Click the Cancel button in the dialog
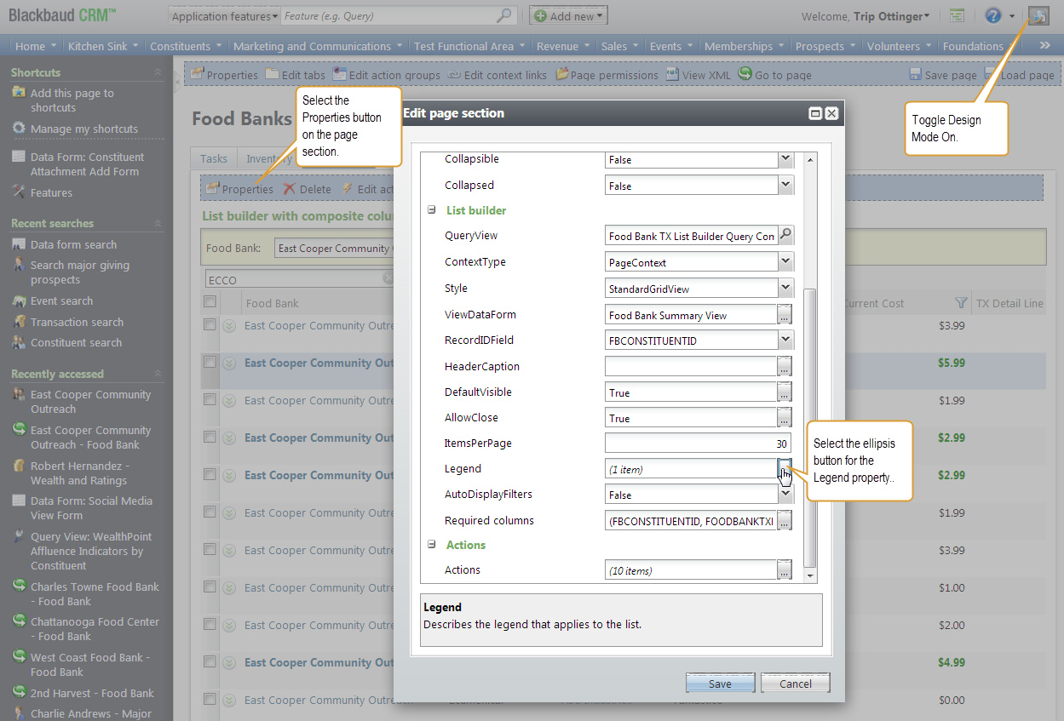Image resolution: width=1064 pixels, height=721 pixels. pyautogui.click(x=795, y=684)
